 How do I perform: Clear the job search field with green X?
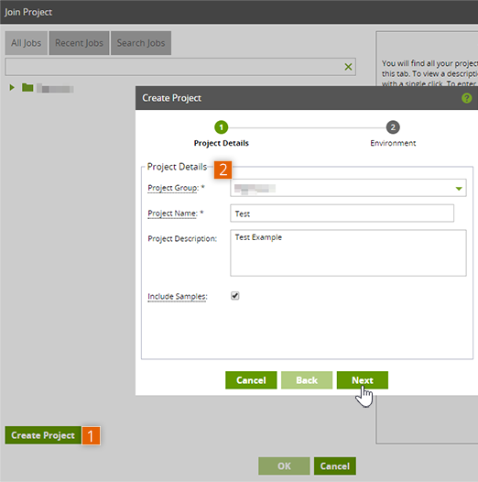pyautogui.click(x=348, y=67)
